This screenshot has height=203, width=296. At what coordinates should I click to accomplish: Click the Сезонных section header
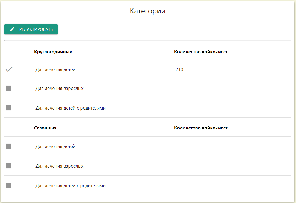pos(45,128)
